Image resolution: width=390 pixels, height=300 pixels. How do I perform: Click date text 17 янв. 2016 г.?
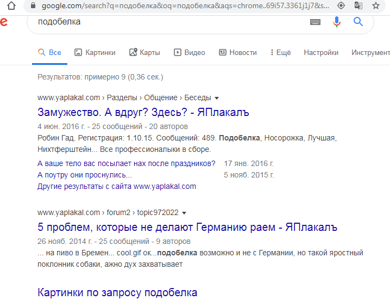249,163
